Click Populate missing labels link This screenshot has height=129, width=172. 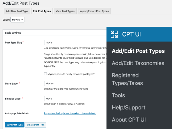[x=70, y=113]
